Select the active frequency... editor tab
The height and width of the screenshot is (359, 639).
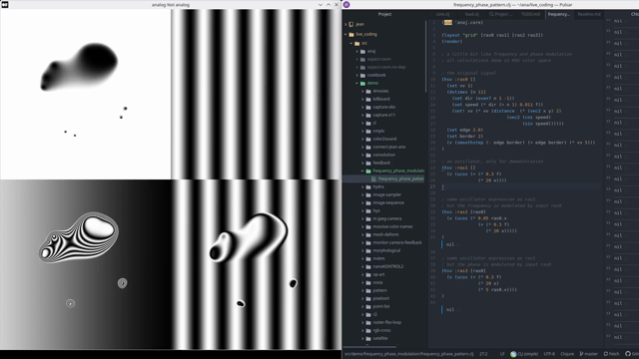pos(559,14)
